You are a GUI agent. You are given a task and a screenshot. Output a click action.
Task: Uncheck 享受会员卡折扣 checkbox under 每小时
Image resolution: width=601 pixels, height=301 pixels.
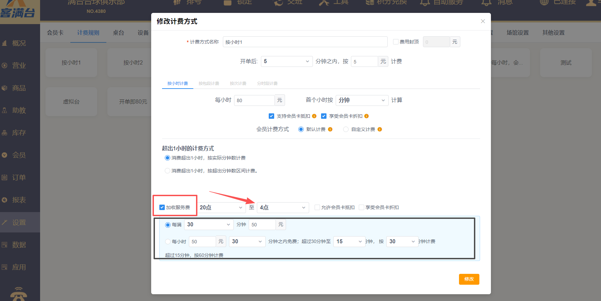point(324,116)
